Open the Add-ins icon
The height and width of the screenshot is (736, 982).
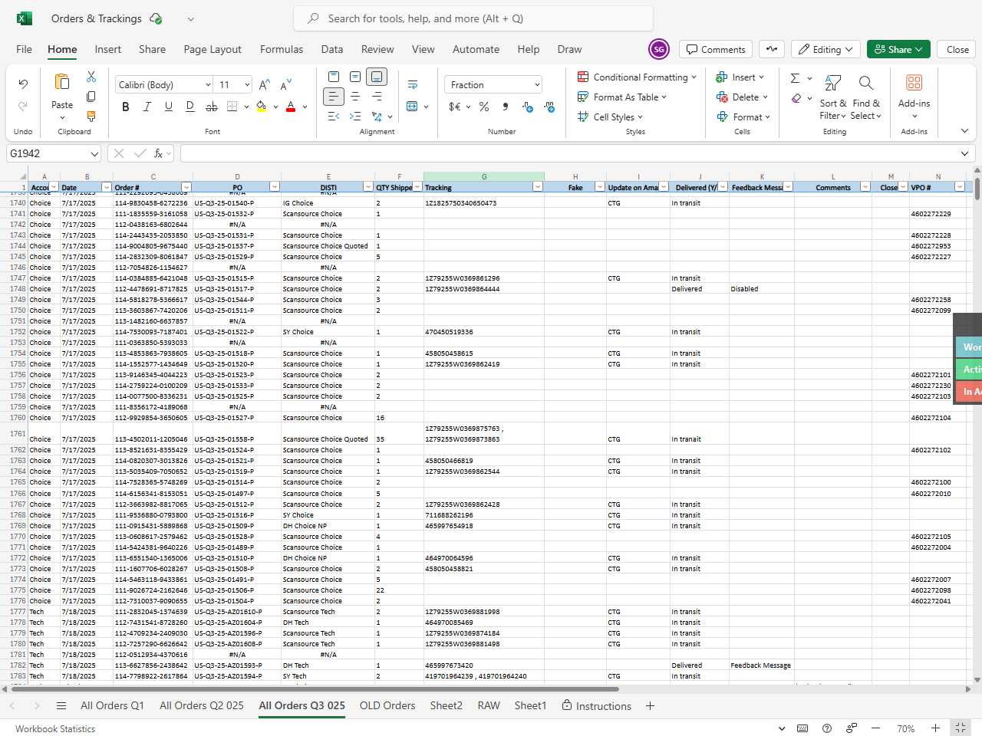(914, 83)
